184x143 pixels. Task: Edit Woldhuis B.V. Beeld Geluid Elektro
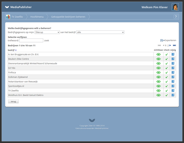(173, 95)
